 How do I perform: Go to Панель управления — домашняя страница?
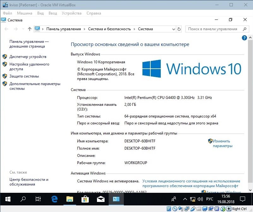[x=29, y=44]
